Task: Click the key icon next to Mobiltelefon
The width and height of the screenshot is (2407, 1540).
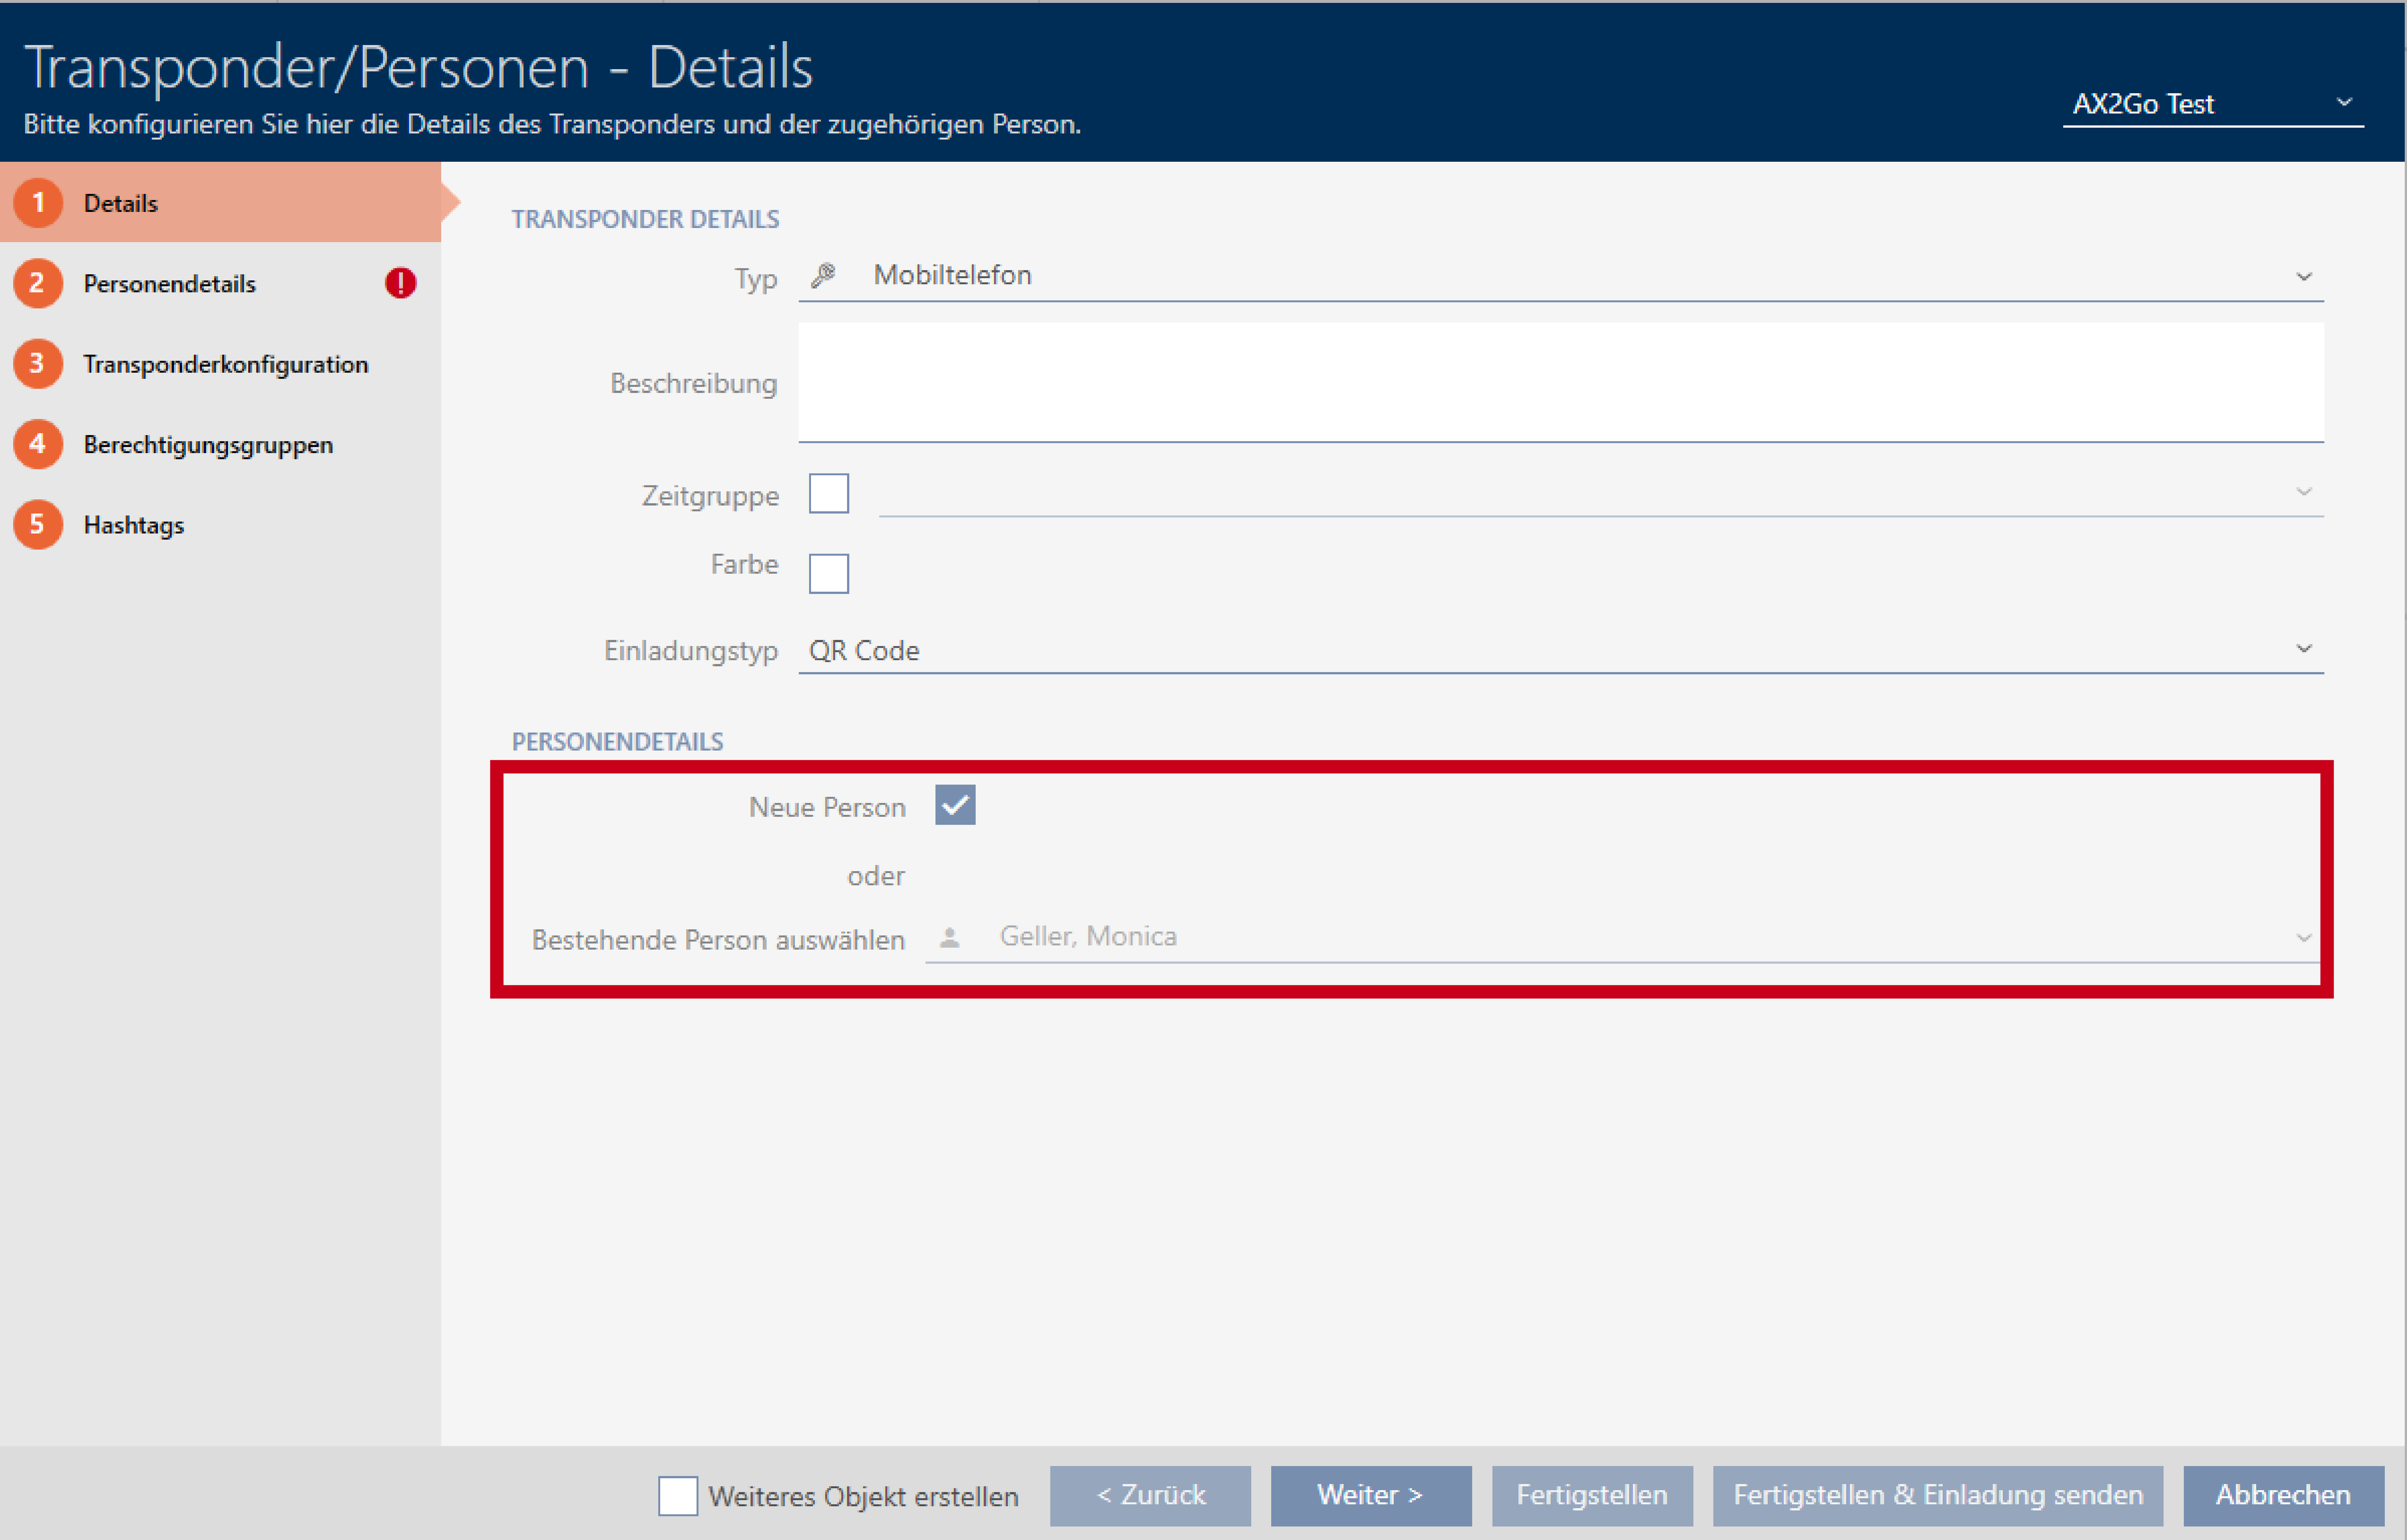Action: (823, 275)
